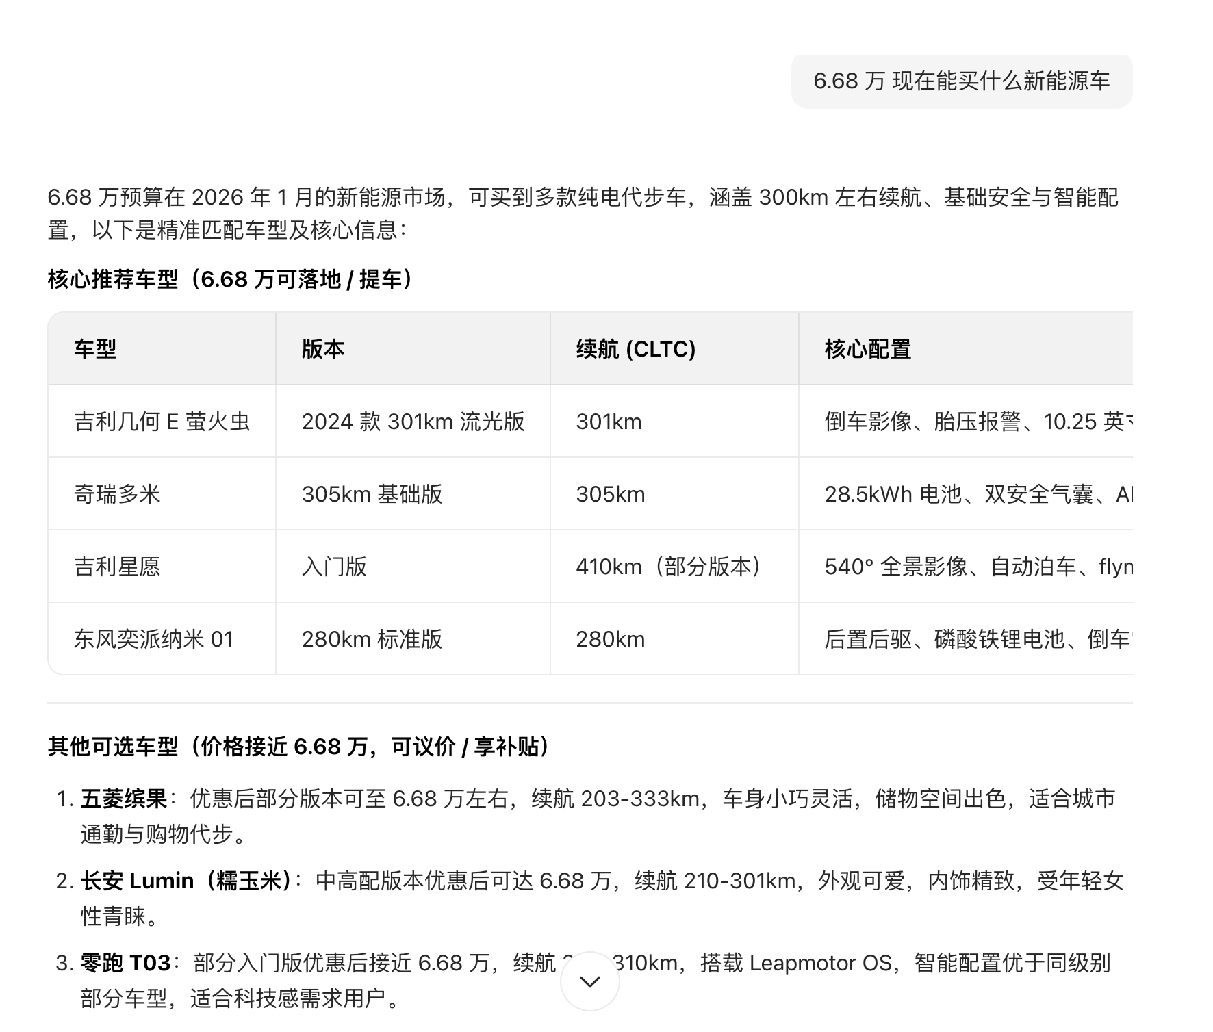Click the "410km（部分版本）" range cell
1213x1032 pixels.
(x=674, y=567)
